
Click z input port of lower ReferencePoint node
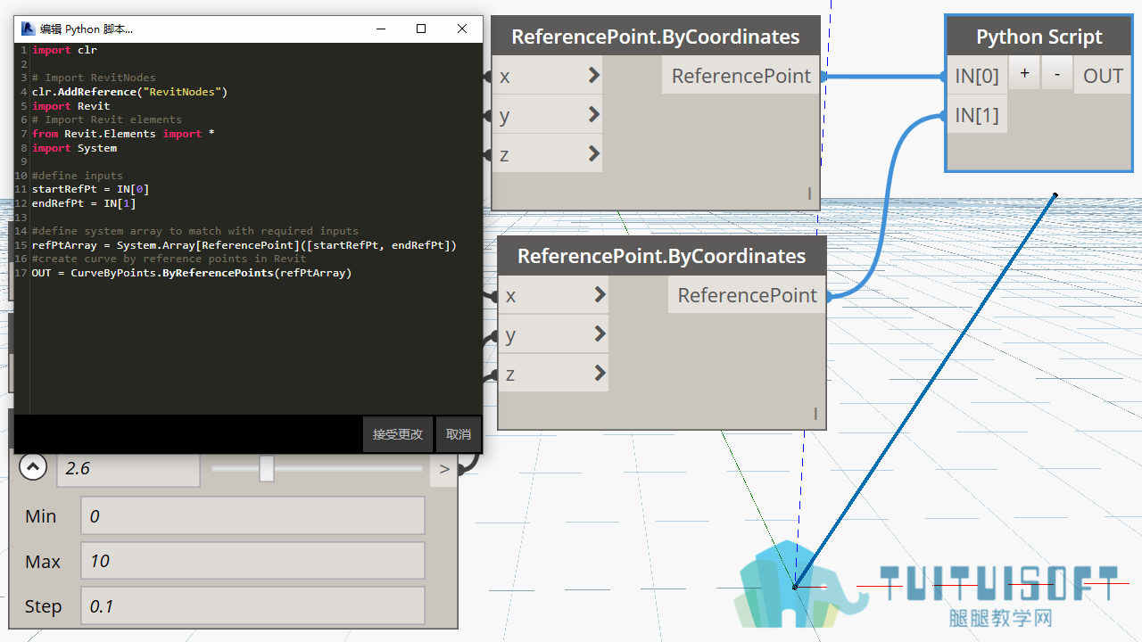[x=553, y=374]
